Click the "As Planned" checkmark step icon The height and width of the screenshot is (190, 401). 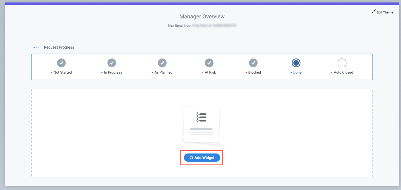pyautogui.click(x=162, y=63)
